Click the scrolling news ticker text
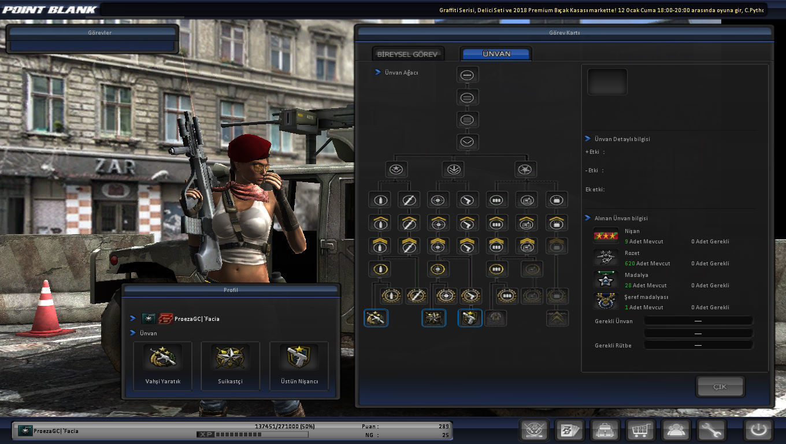Image resolution: width=786 pixels, height=444 pixels. point(602,10)
